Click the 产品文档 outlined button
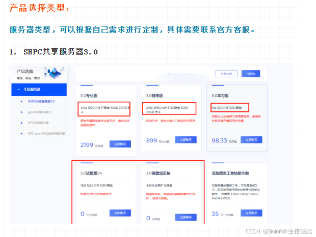Image resolution: width=316 pixels, height=237 pixels. click(x=226, y=74)
